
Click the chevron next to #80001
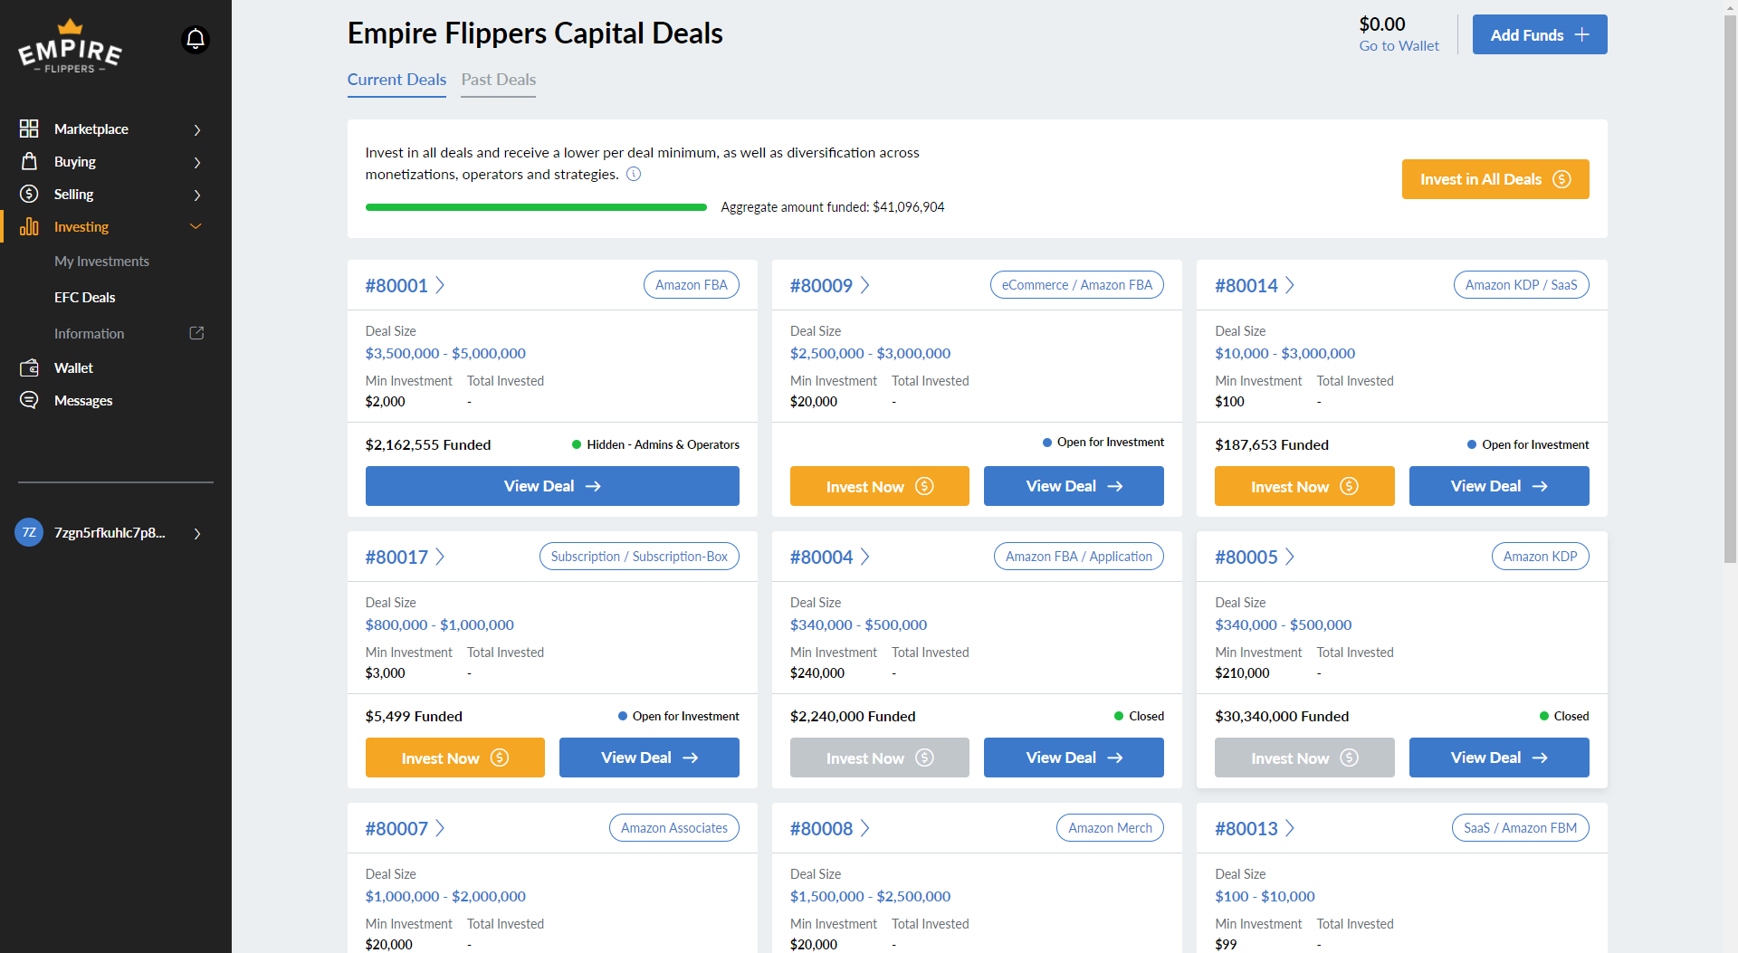(x=440, y=285)
